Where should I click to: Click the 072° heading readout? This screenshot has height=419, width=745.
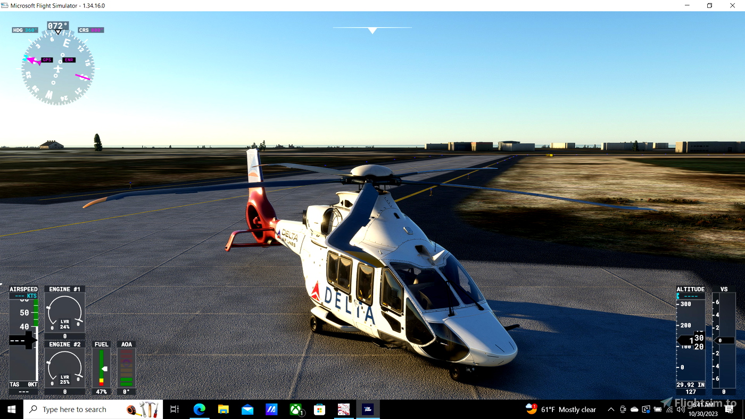57,26
